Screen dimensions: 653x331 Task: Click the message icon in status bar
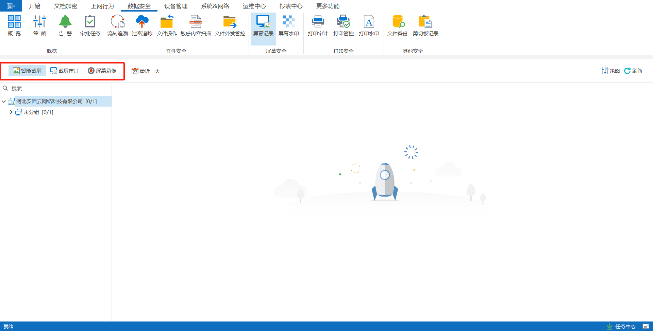coord(646,326)
